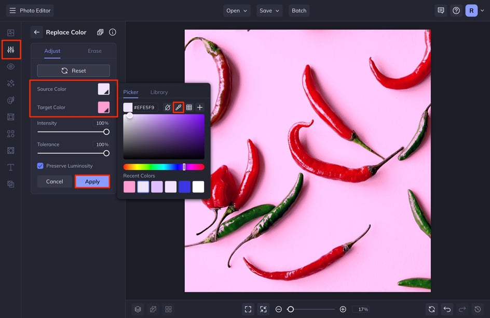This screenshot has width=490, height=318.
Task: Open the Replace Color info icon
Action: point(113,32)
